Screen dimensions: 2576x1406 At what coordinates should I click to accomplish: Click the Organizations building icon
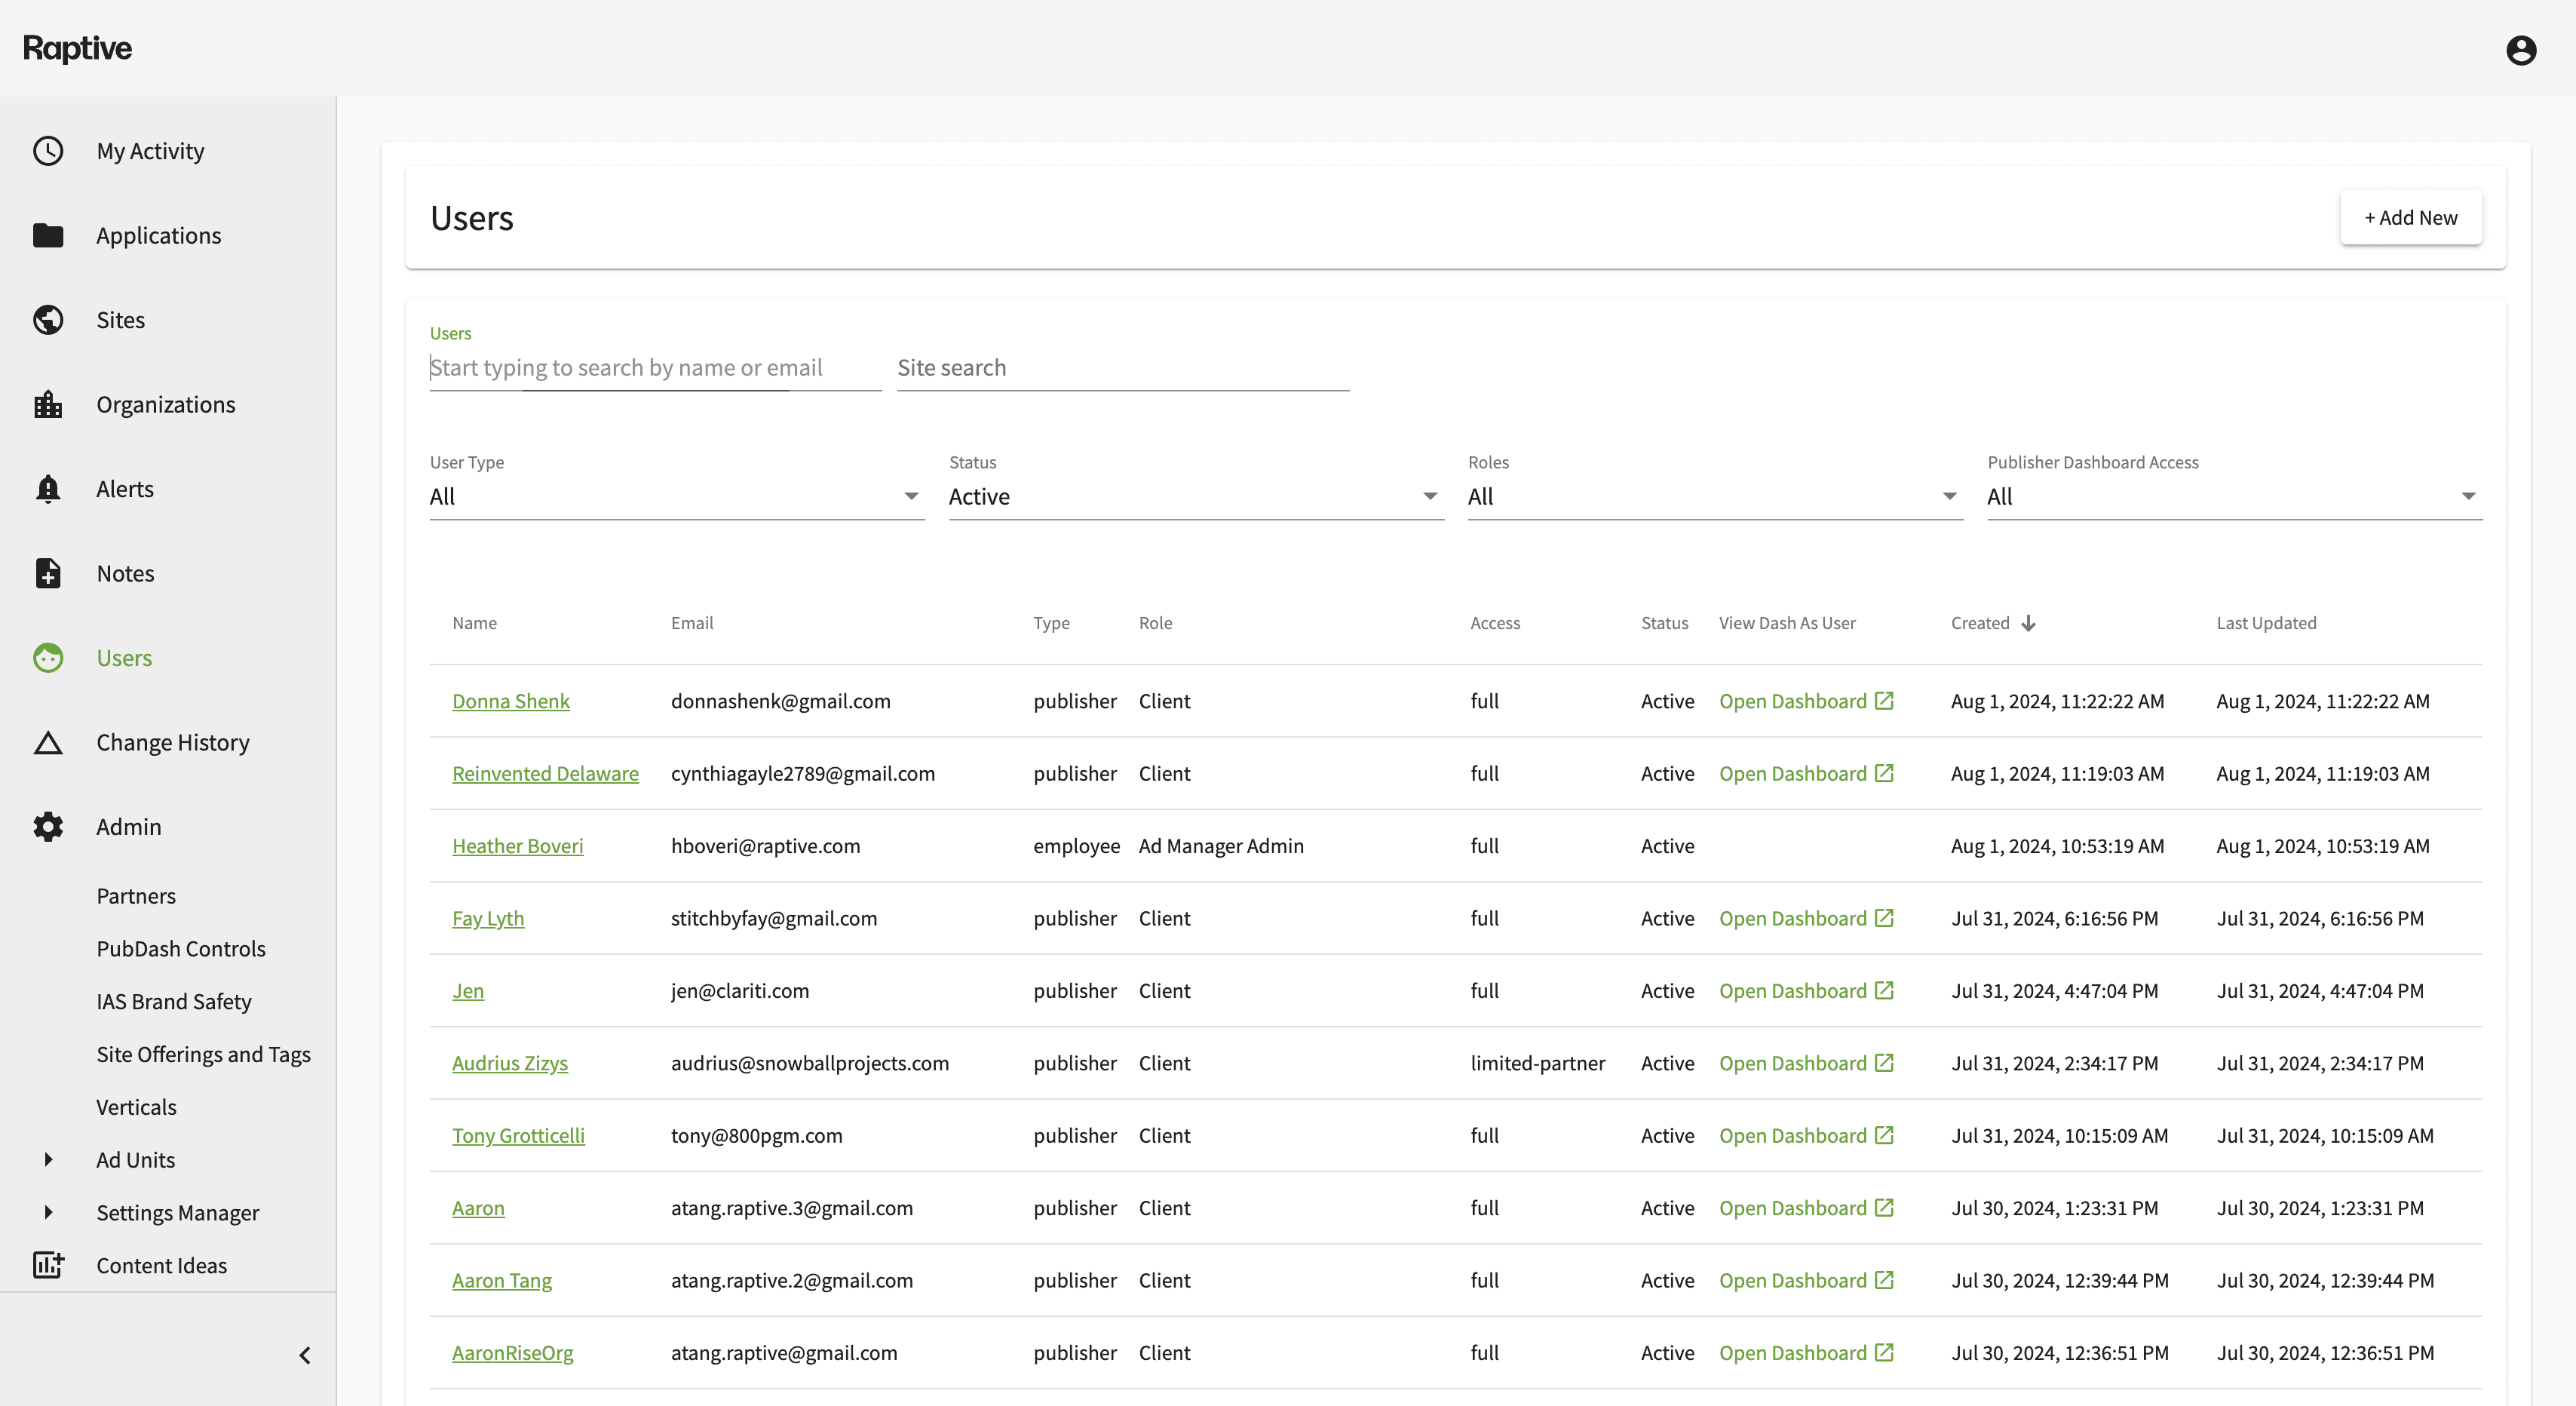coord(48,404)
